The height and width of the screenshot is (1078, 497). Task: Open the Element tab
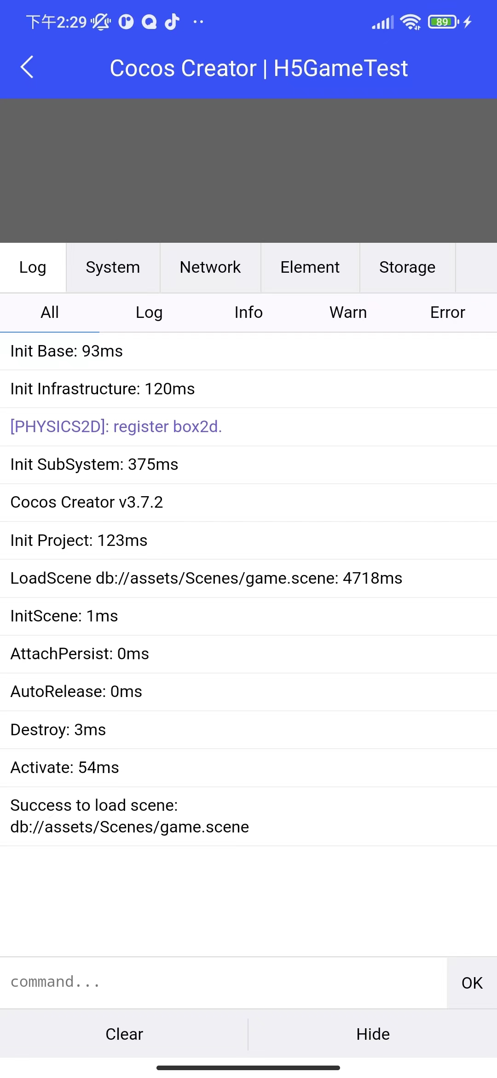tap(310, 267)
